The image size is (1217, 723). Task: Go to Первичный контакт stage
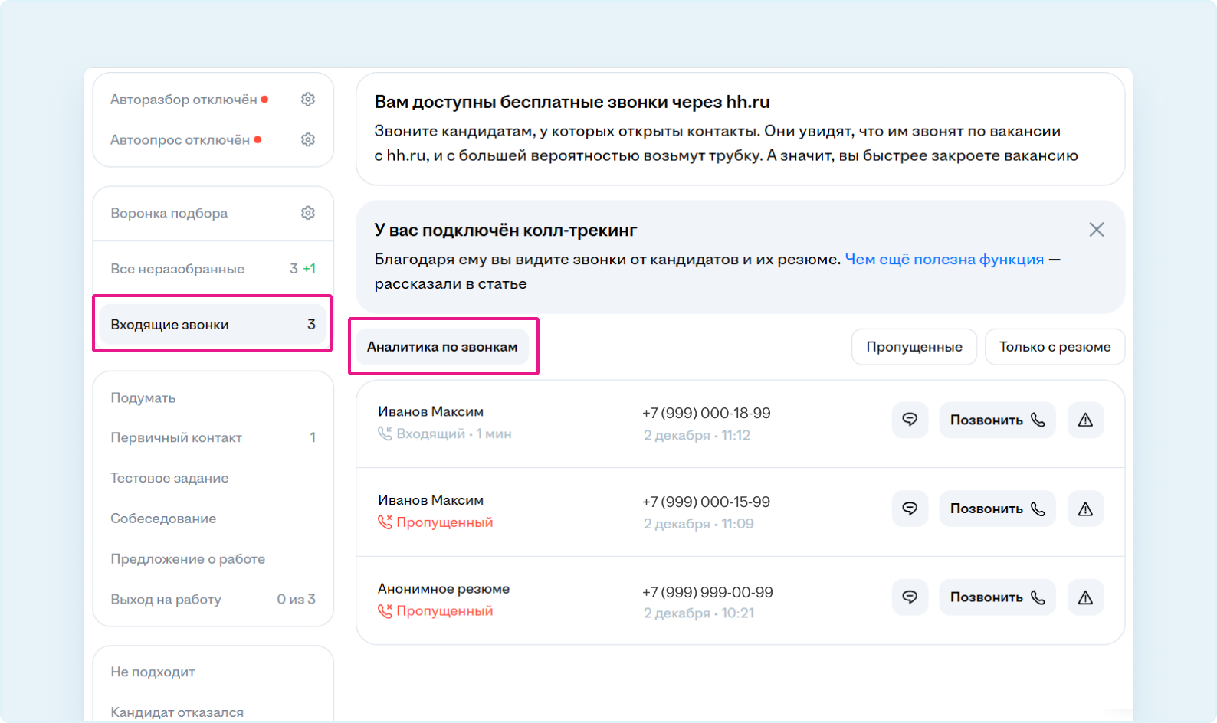(x=176, y=438)
